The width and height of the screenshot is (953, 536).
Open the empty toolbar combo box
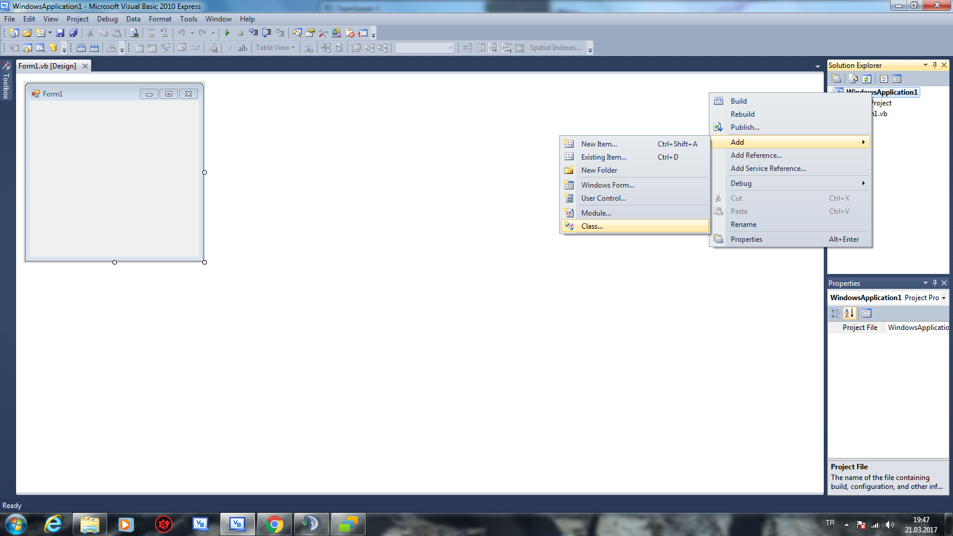click(425, 48)
